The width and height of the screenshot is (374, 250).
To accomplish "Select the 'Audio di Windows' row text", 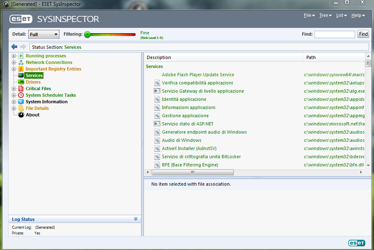I will pyautogui.click(x=182, y=141).
